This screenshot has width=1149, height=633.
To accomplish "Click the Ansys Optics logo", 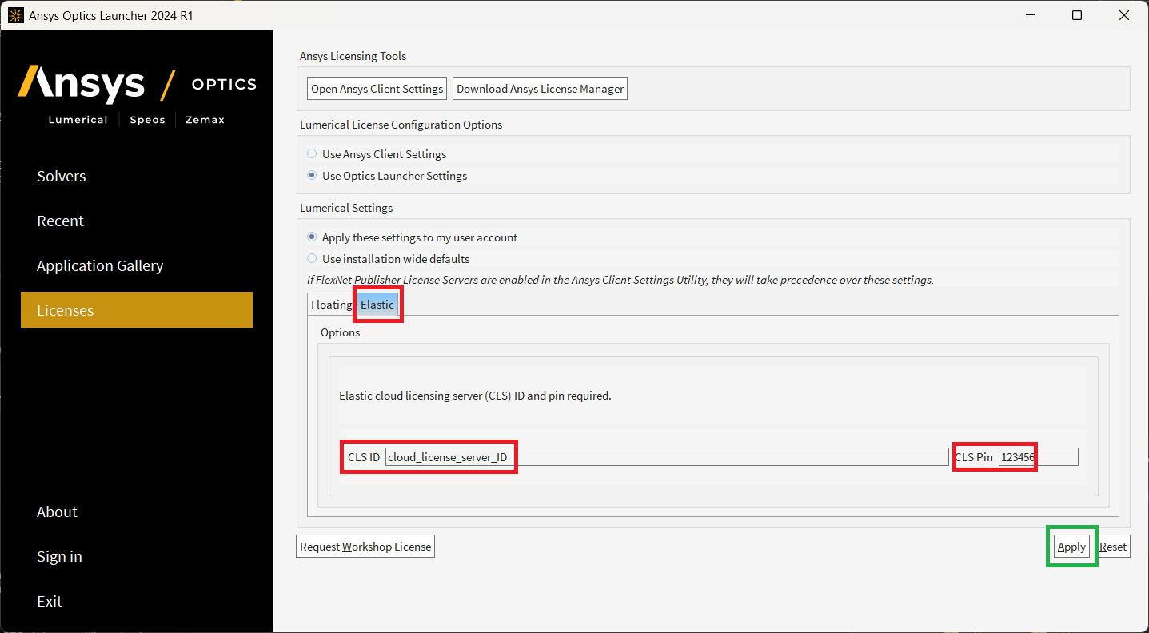I will [x=137, y=85].
